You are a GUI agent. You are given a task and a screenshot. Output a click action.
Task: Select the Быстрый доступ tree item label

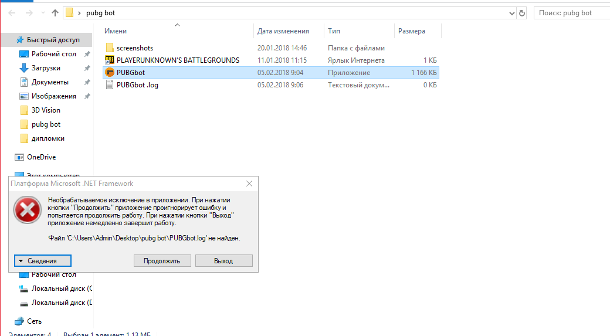[x=53, y=40]
